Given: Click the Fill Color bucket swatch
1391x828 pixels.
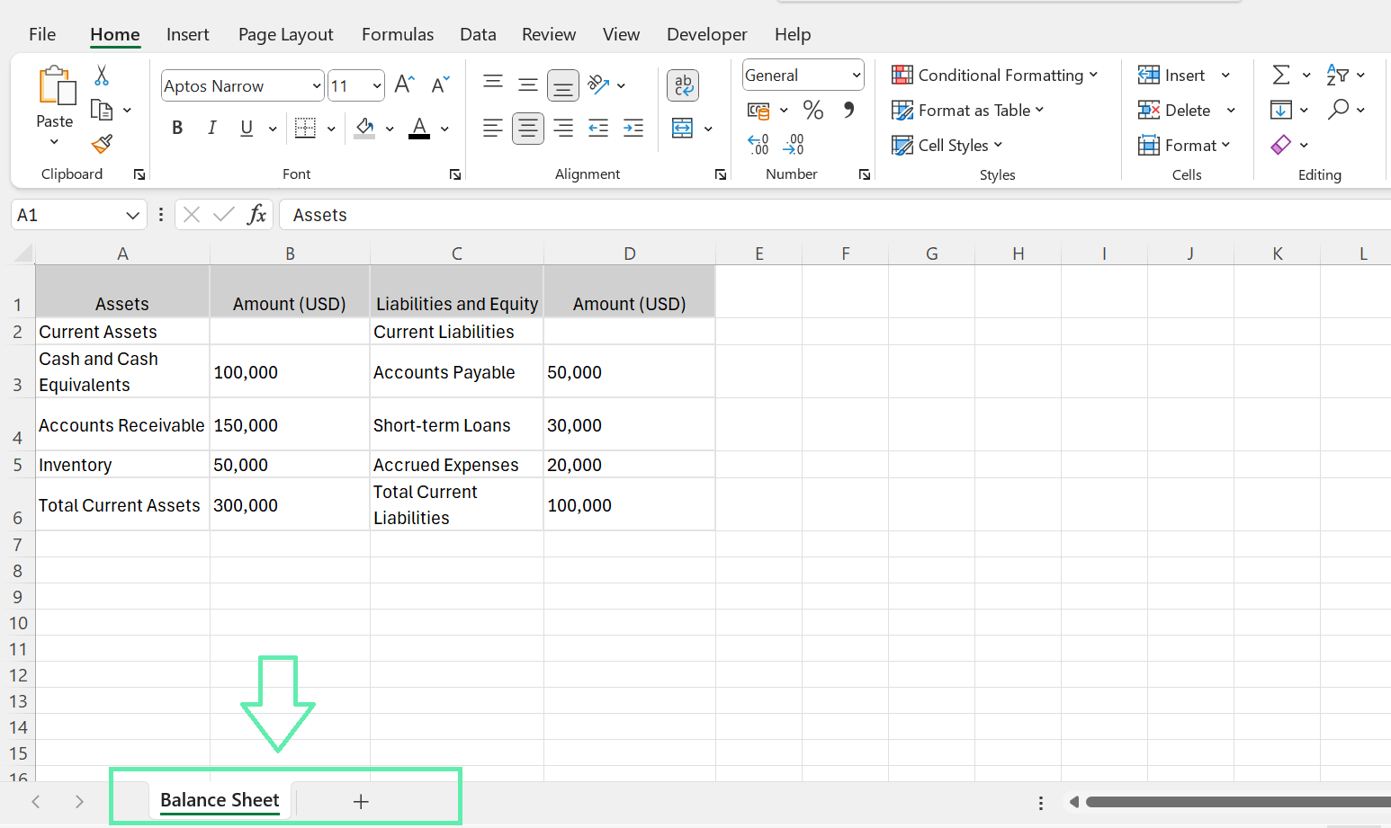Looking at the screenshot, I should coord(364,129).
